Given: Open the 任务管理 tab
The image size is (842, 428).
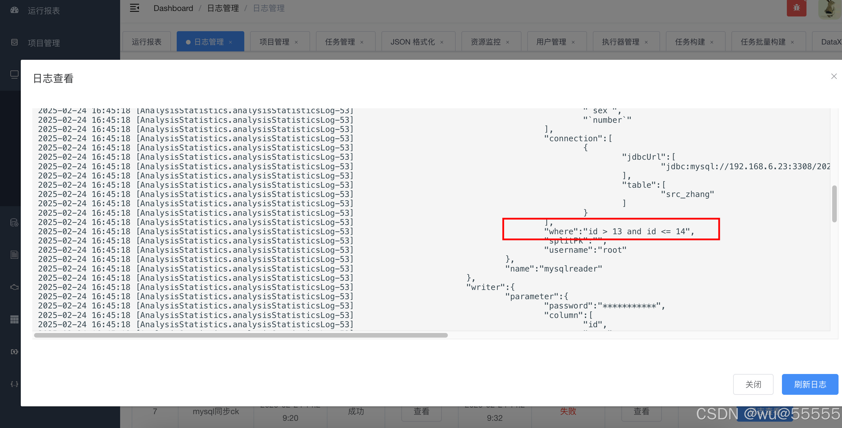Looking at the screenshot, I should 340,42.
